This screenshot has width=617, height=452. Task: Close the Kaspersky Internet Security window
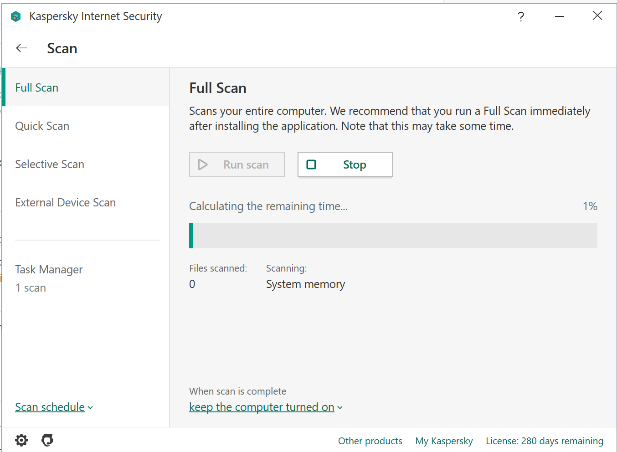coord(597,16)
